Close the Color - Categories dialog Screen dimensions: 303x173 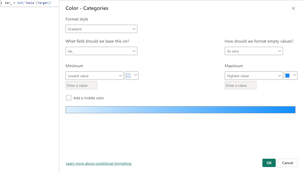(x=293, y=8)
